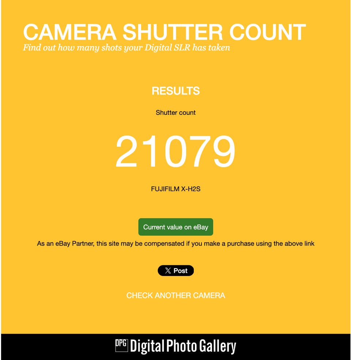Click the 'Shutter count' label
The height and width of the screenshot is (360, 351).
pos(176,113)
